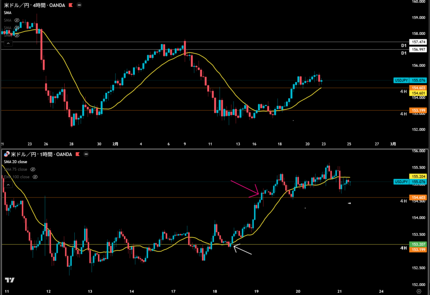
Task: Click the TradingView logo in bottom-left corner
Action: point(10,280)
